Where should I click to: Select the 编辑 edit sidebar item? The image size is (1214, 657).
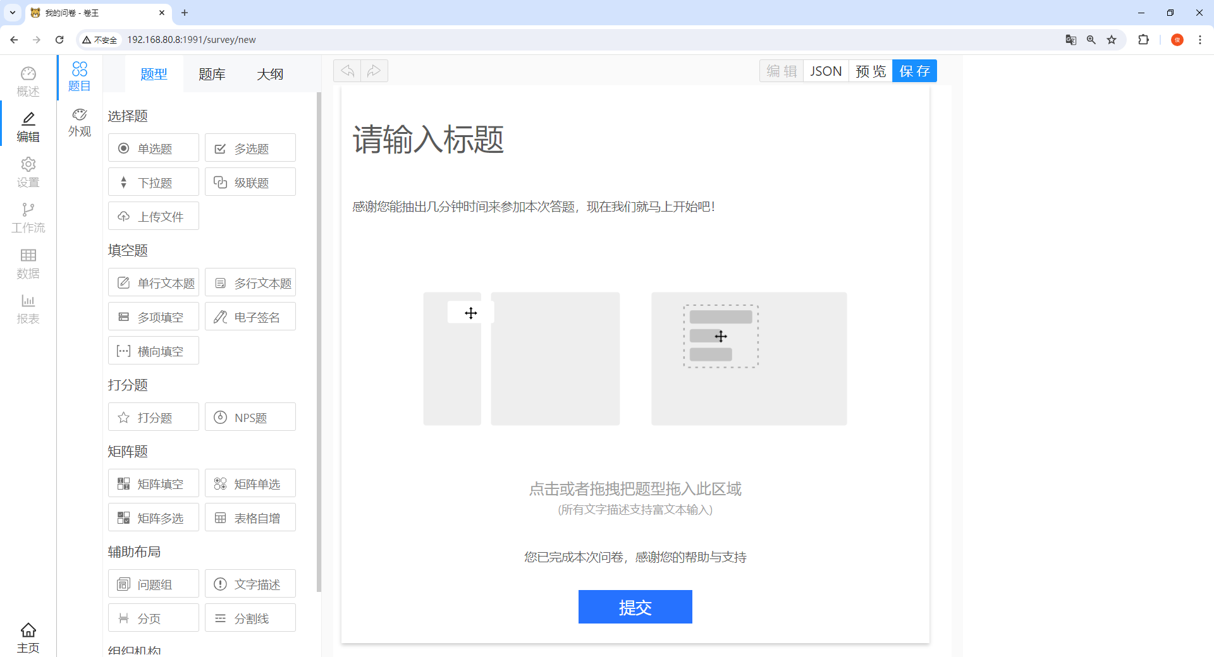(x=28, y=127)
